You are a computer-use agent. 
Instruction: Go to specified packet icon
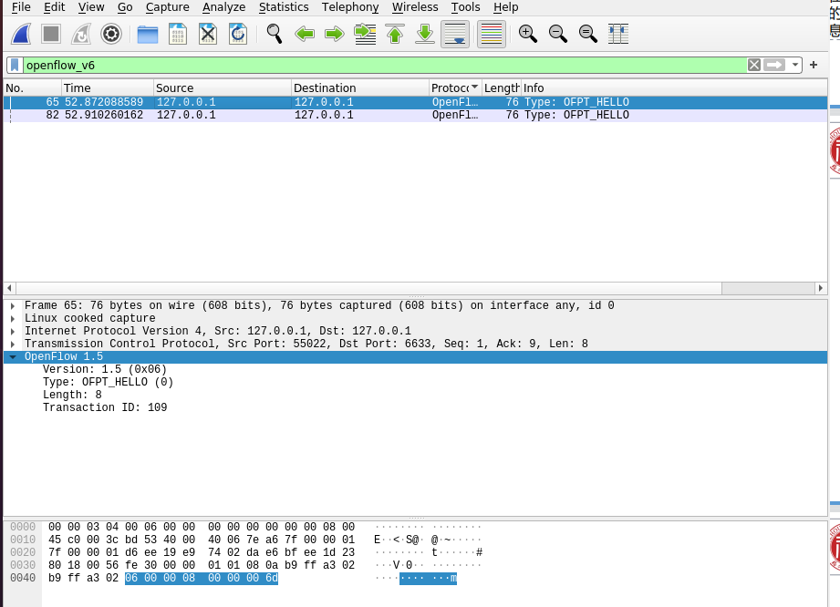[365, 35]
